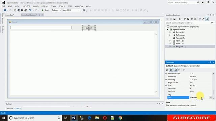
Task: Click the wrench Properties icon in Solution Explorer toolbar
Action: tap(203, 19)
